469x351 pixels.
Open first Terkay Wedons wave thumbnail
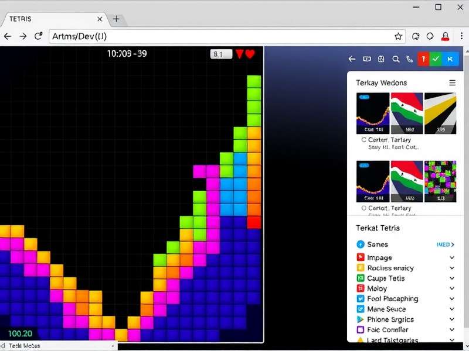[373, 113]
